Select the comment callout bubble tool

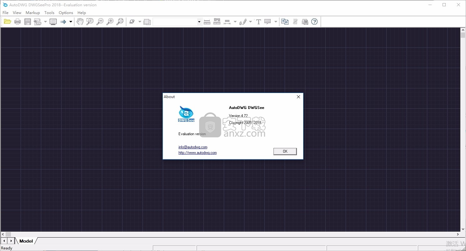point(268,22)
